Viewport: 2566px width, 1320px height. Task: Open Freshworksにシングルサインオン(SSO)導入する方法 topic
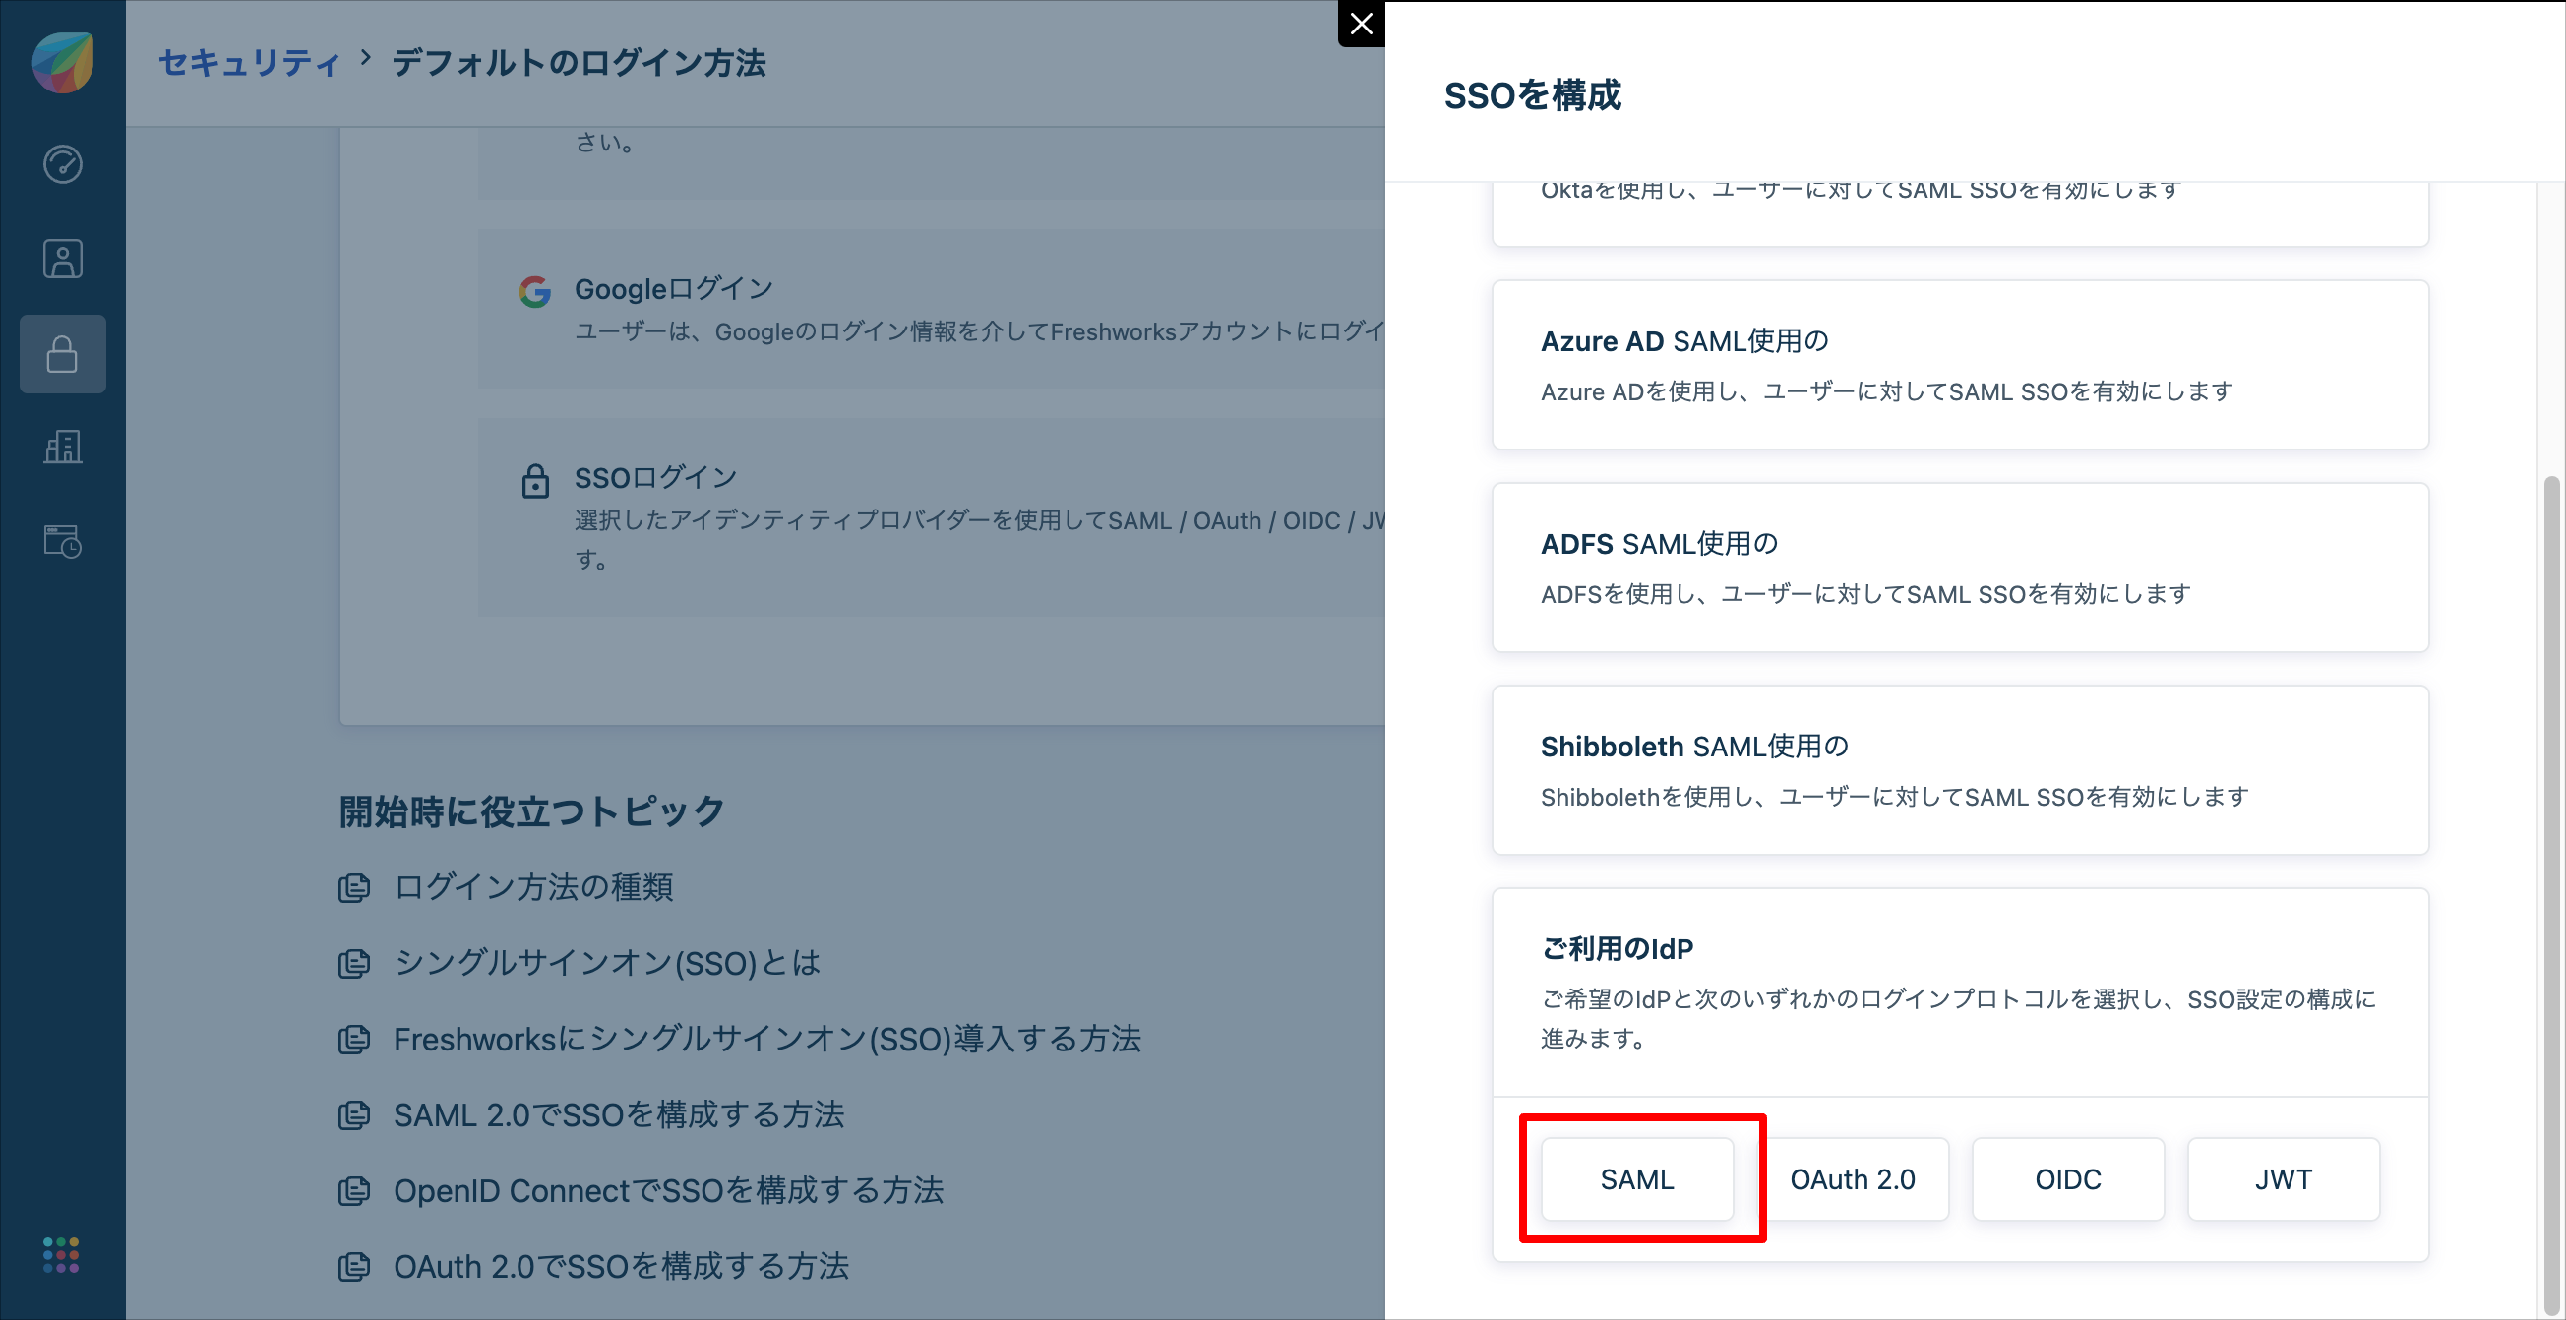click(x=767, y=1040)
